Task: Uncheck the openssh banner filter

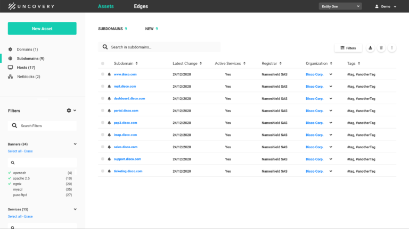Action: 10,173
